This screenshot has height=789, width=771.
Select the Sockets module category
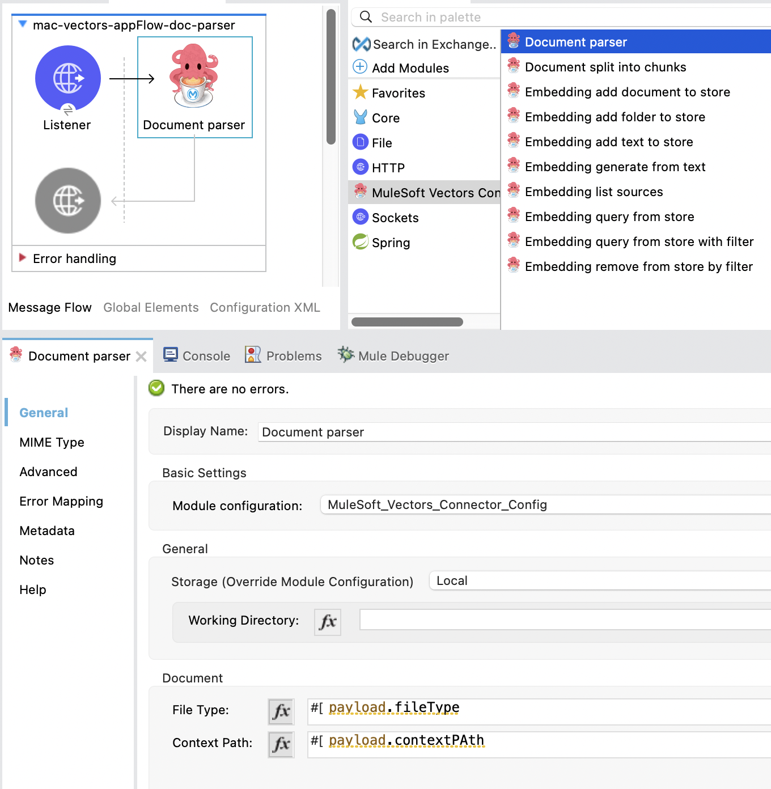point(385,218)
